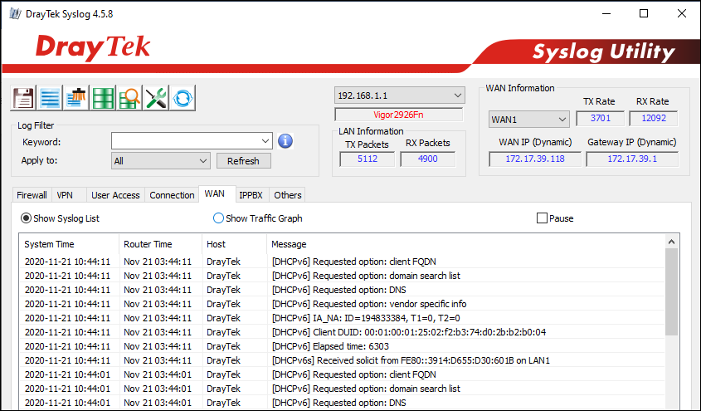This screenshot has width=701, height=411.
Task: Minimize the DrayTek Syslog window
Action: point(606,13)
